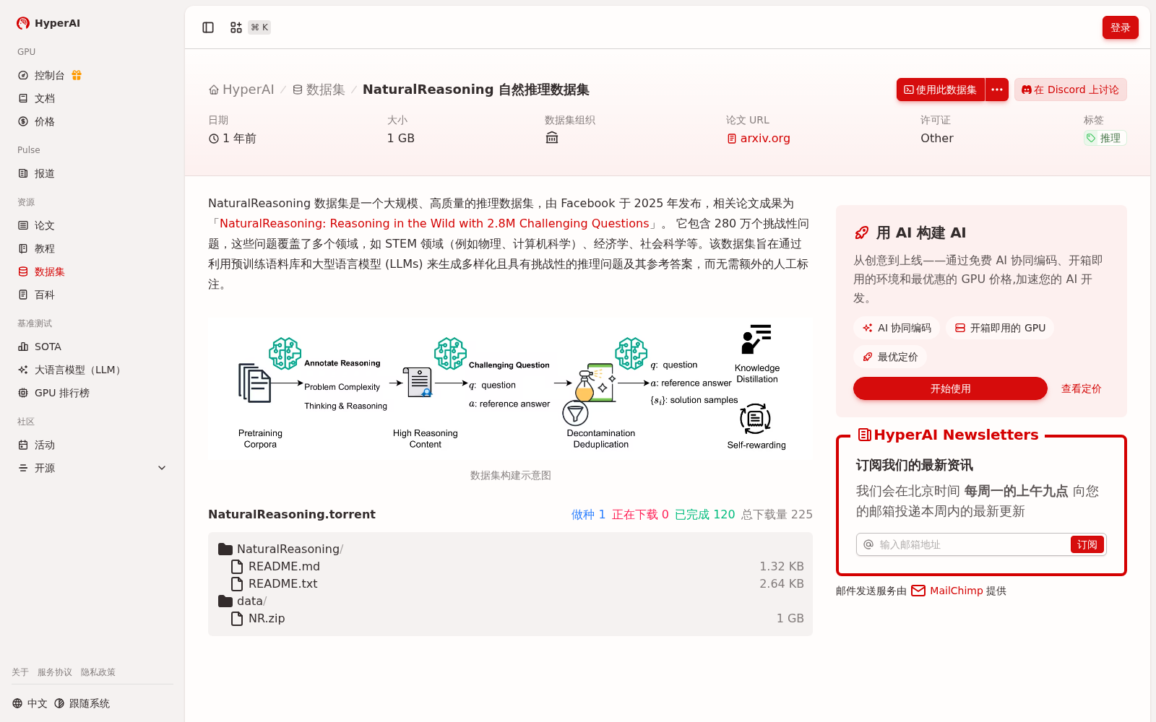The height and width of the screenshot is (722, 1156).
Task: Change theme via 跟随系统 selector
Action: click(x=82, y=703)
